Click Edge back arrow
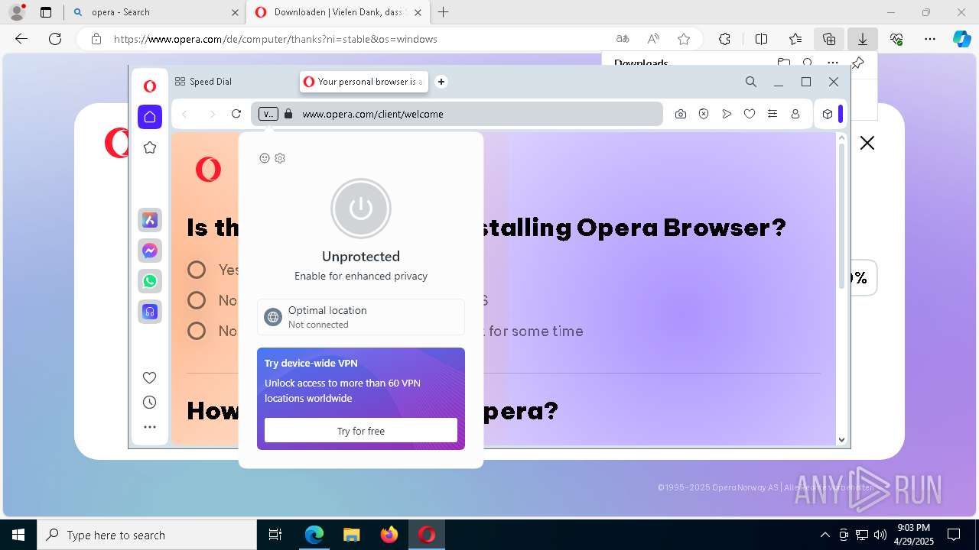 point(21,39)
